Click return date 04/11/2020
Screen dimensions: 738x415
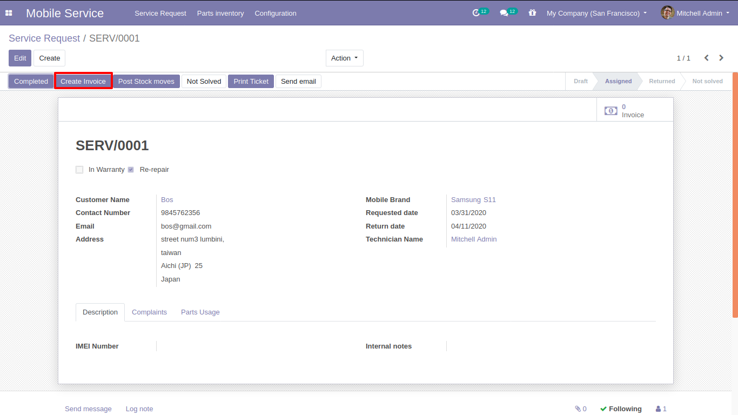[469, 226]
